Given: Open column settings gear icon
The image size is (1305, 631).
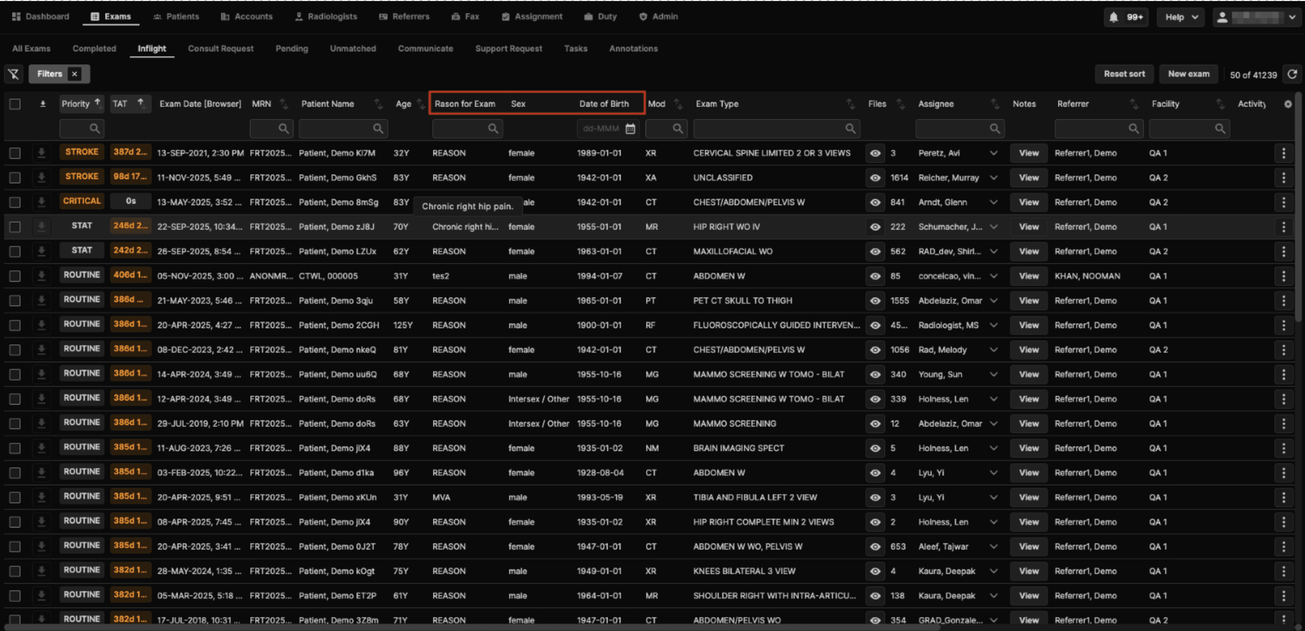Looking at the screenshot, I should [1288, 104].
